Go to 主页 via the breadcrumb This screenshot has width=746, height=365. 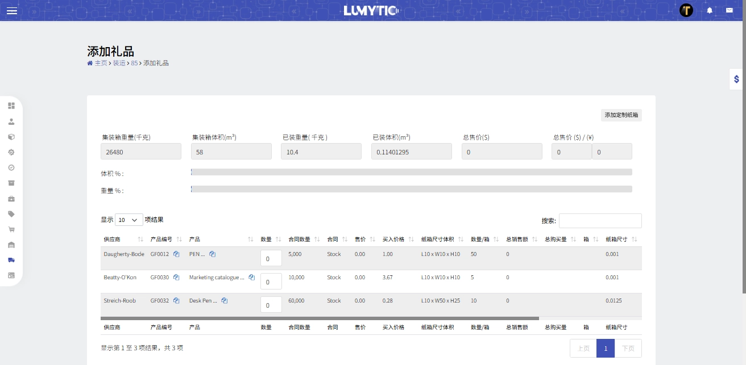click(x=100, y=63)
